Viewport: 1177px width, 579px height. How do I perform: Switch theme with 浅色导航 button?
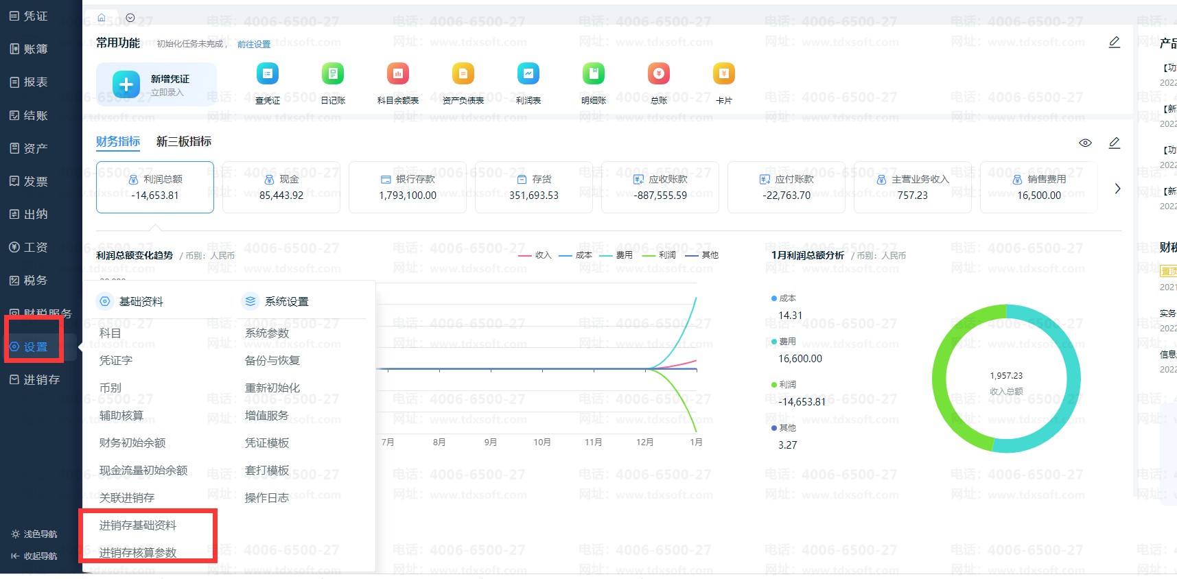pyautogui.click(x=34, y=534)
